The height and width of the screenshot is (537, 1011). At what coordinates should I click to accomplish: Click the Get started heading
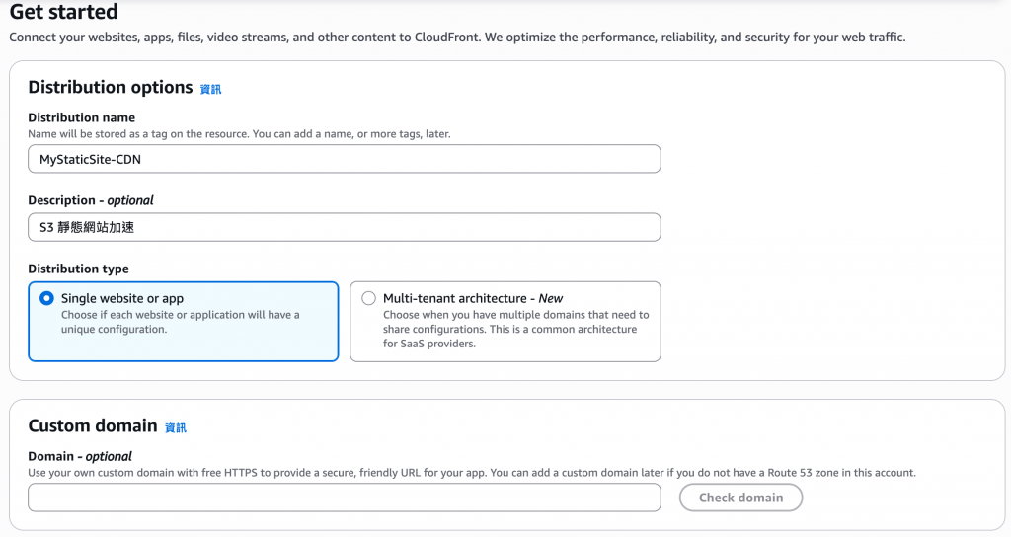(x=63, y=13)
